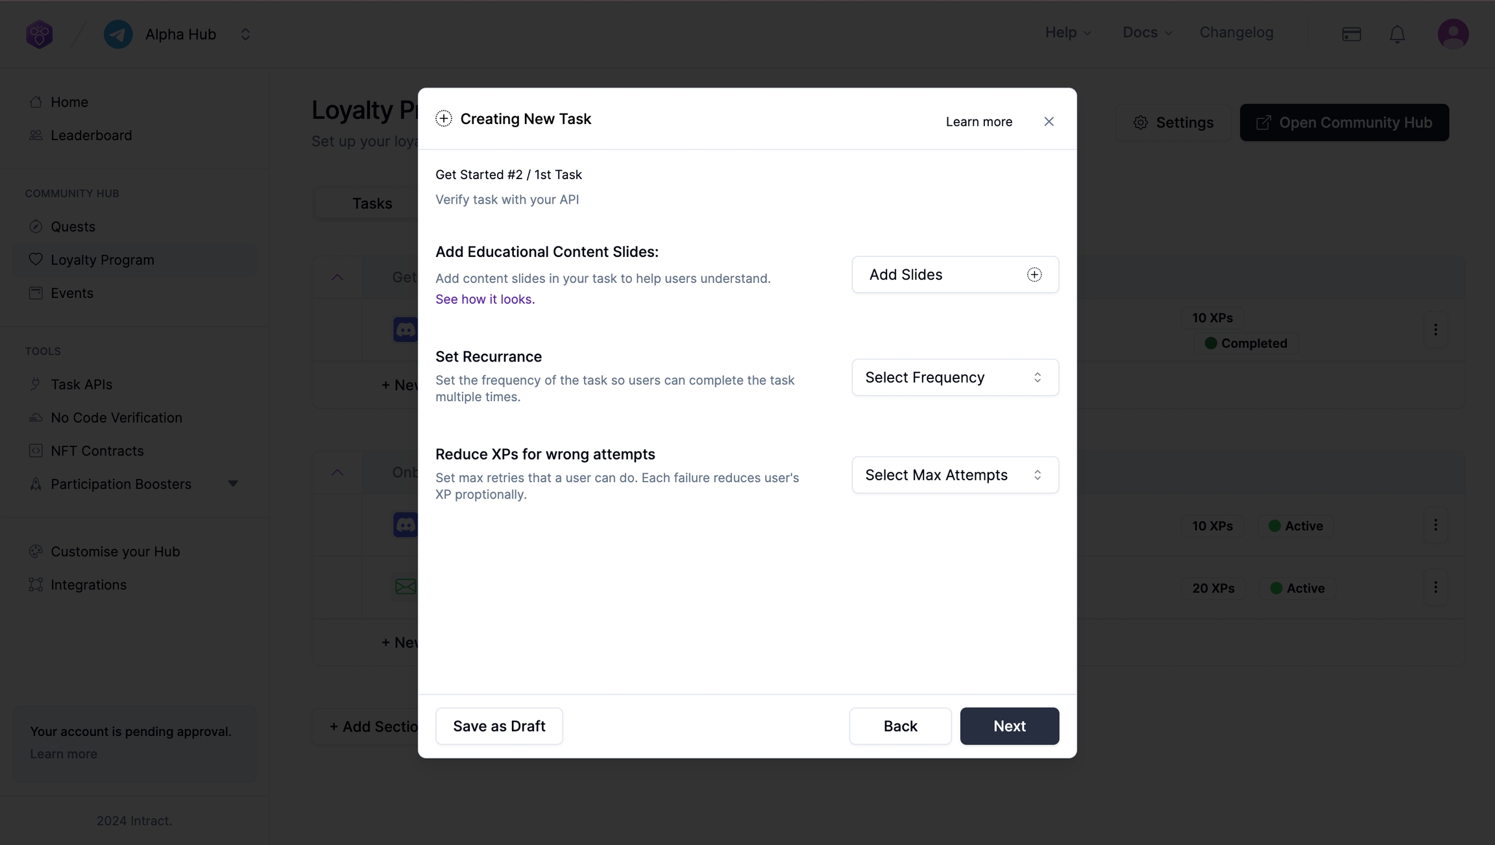Open the Select Max Attempts dropdown
The image size is (1495, 845).
point(955,475)
